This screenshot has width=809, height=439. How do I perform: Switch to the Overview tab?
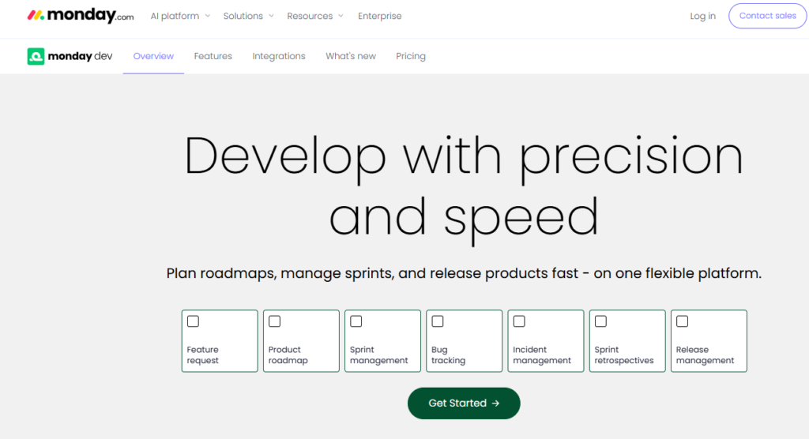[153, 56]
